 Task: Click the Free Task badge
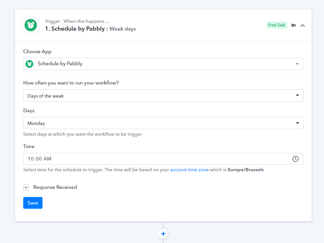277,25
